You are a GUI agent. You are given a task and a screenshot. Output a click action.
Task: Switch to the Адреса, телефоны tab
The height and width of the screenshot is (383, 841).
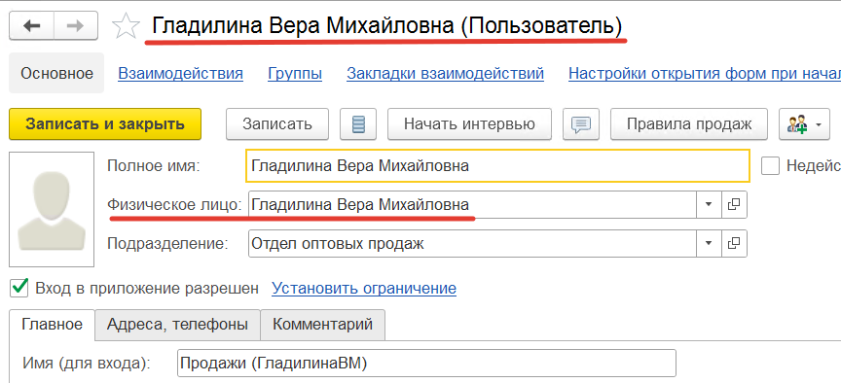pyautogui.click(x=177, y=325)
